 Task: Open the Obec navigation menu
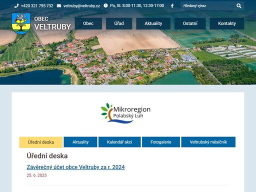[88, 23]
